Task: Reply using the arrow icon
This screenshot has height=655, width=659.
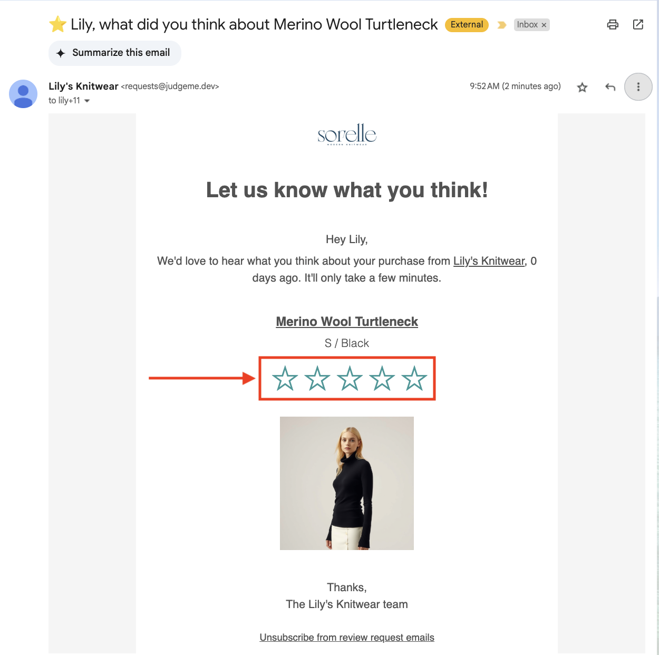Action: click(610, 87)
